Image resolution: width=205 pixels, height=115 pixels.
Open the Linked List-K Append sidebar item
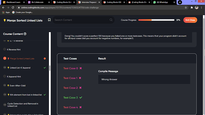click(20, 68)
